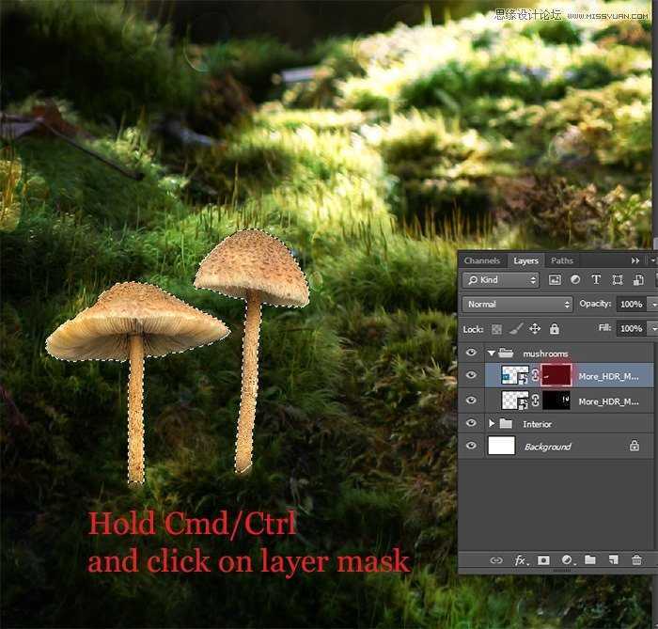This screenshot has height=629, width=658.
Task: Delete layer trash icon
Action: pyautogui.click(x=636, y=559)
